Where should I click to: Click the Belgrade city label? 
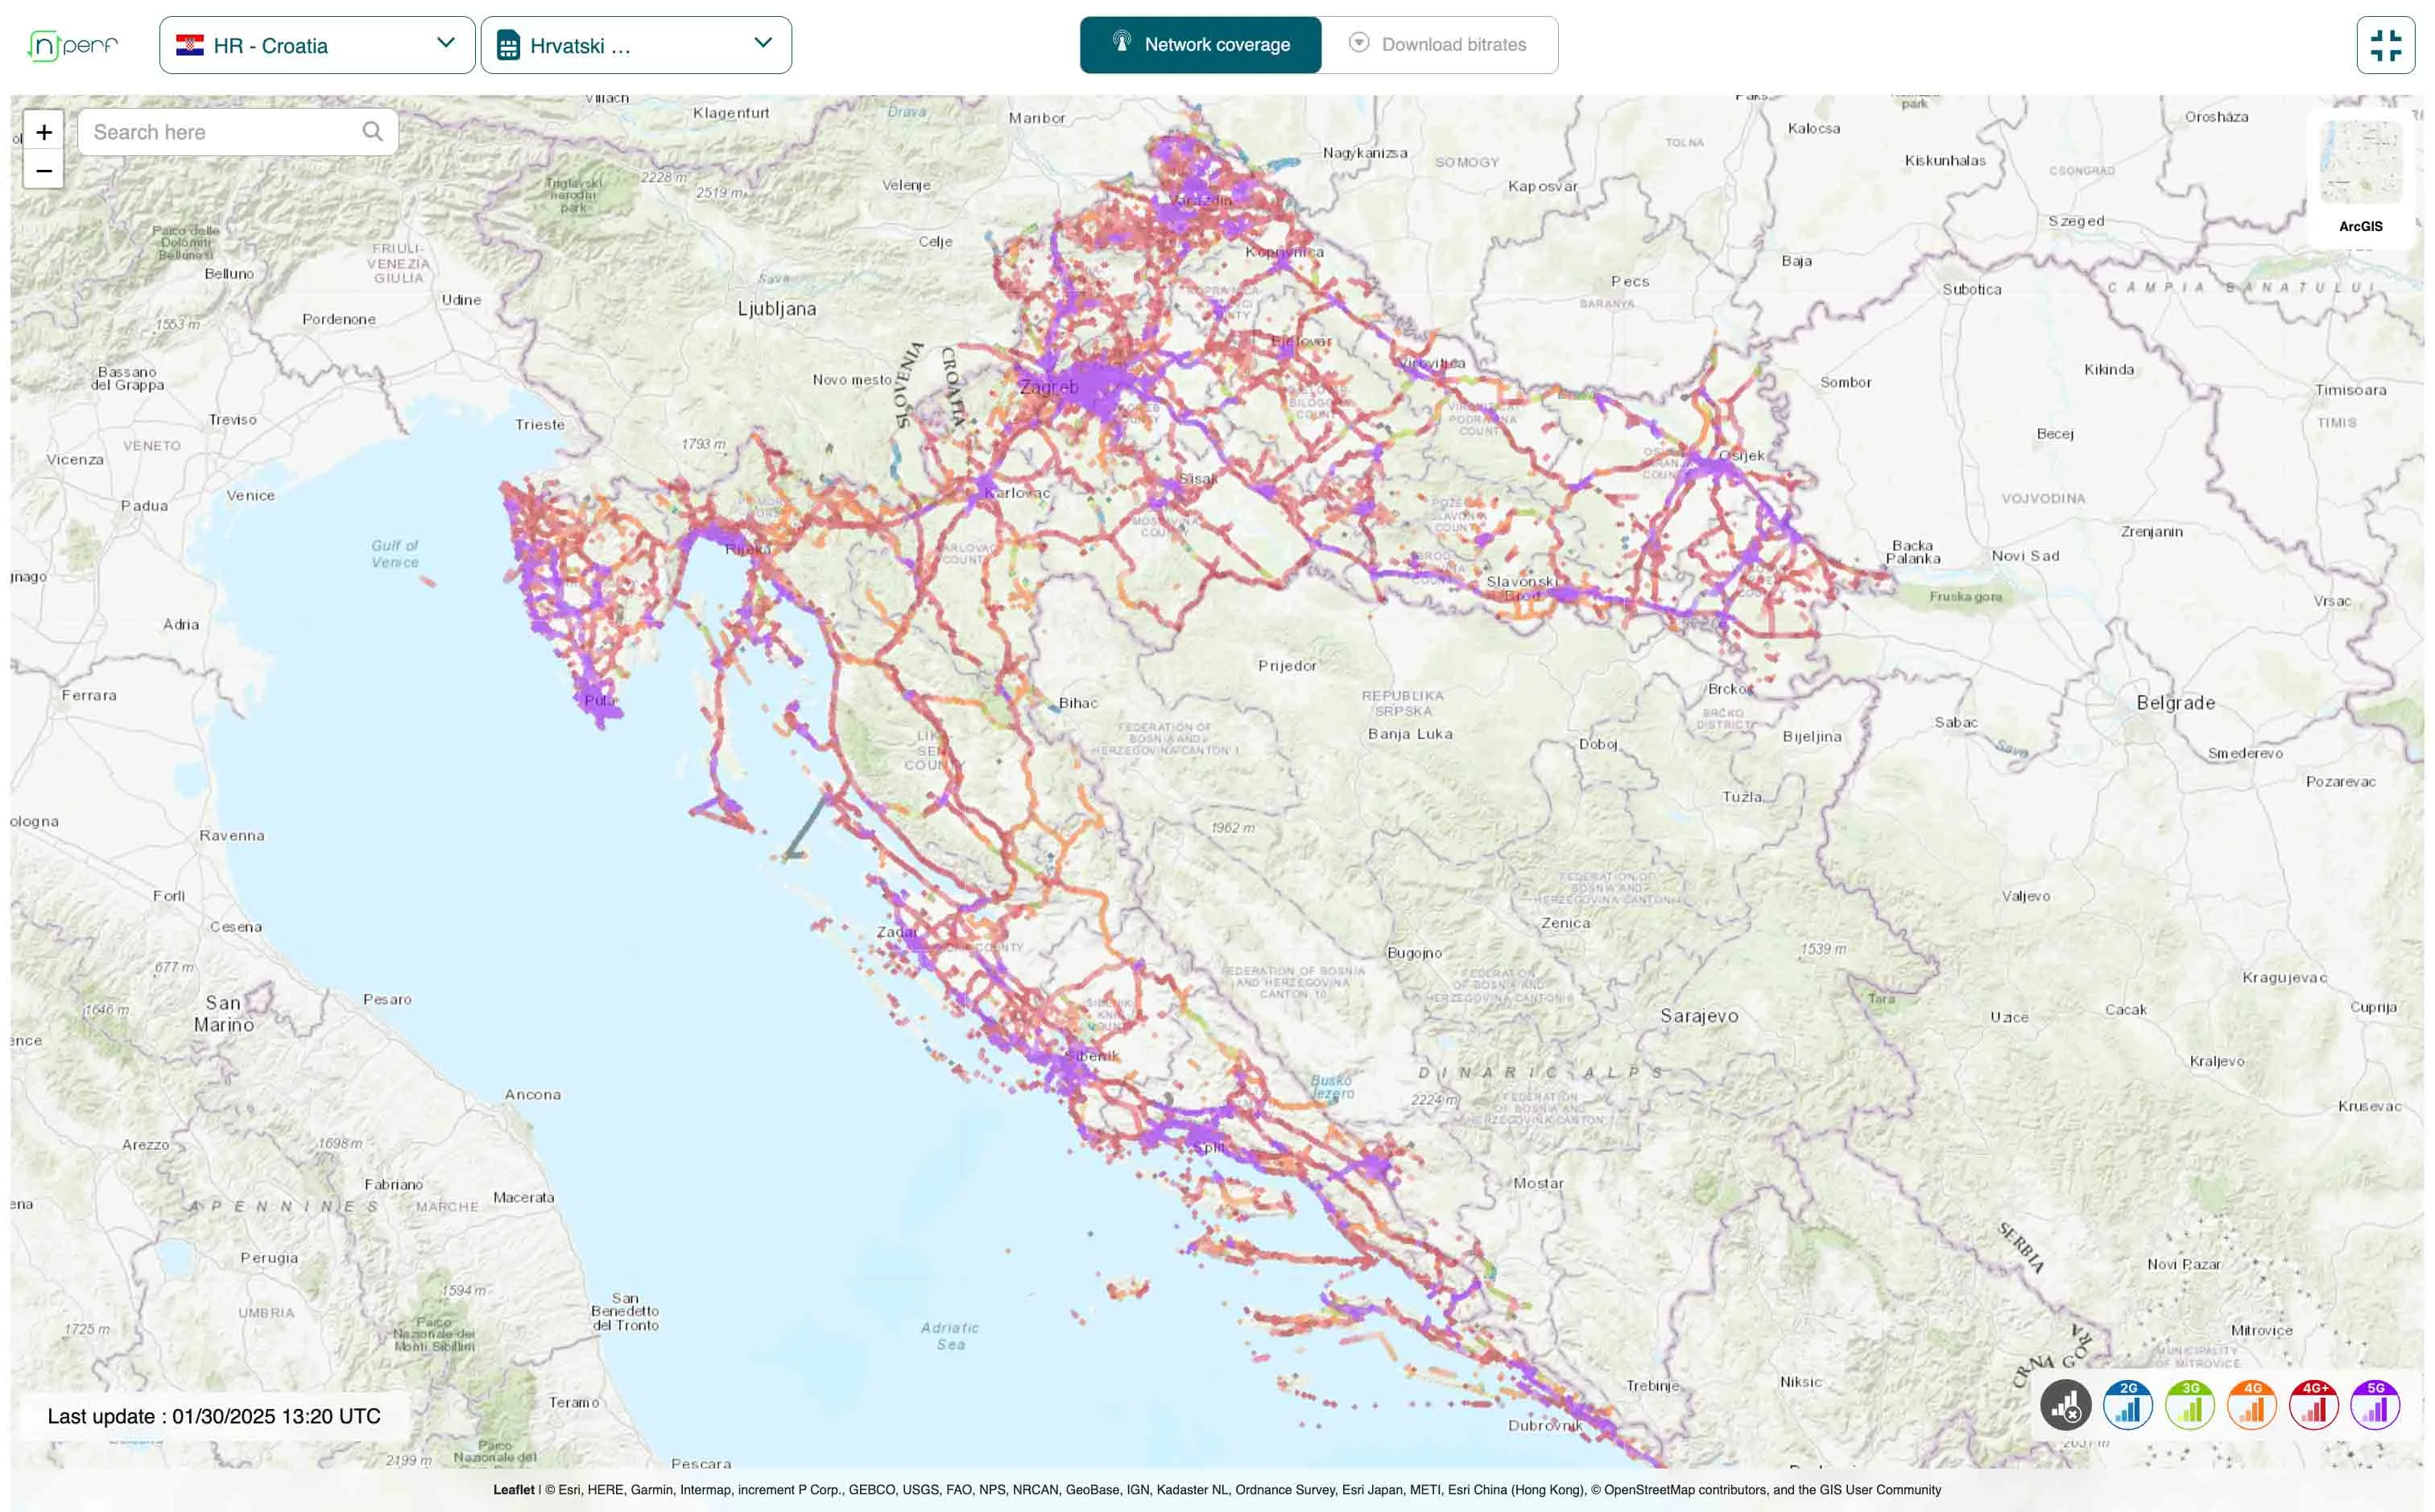point(2176,703)
